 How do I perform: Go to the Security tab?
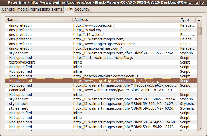point(82,9)
